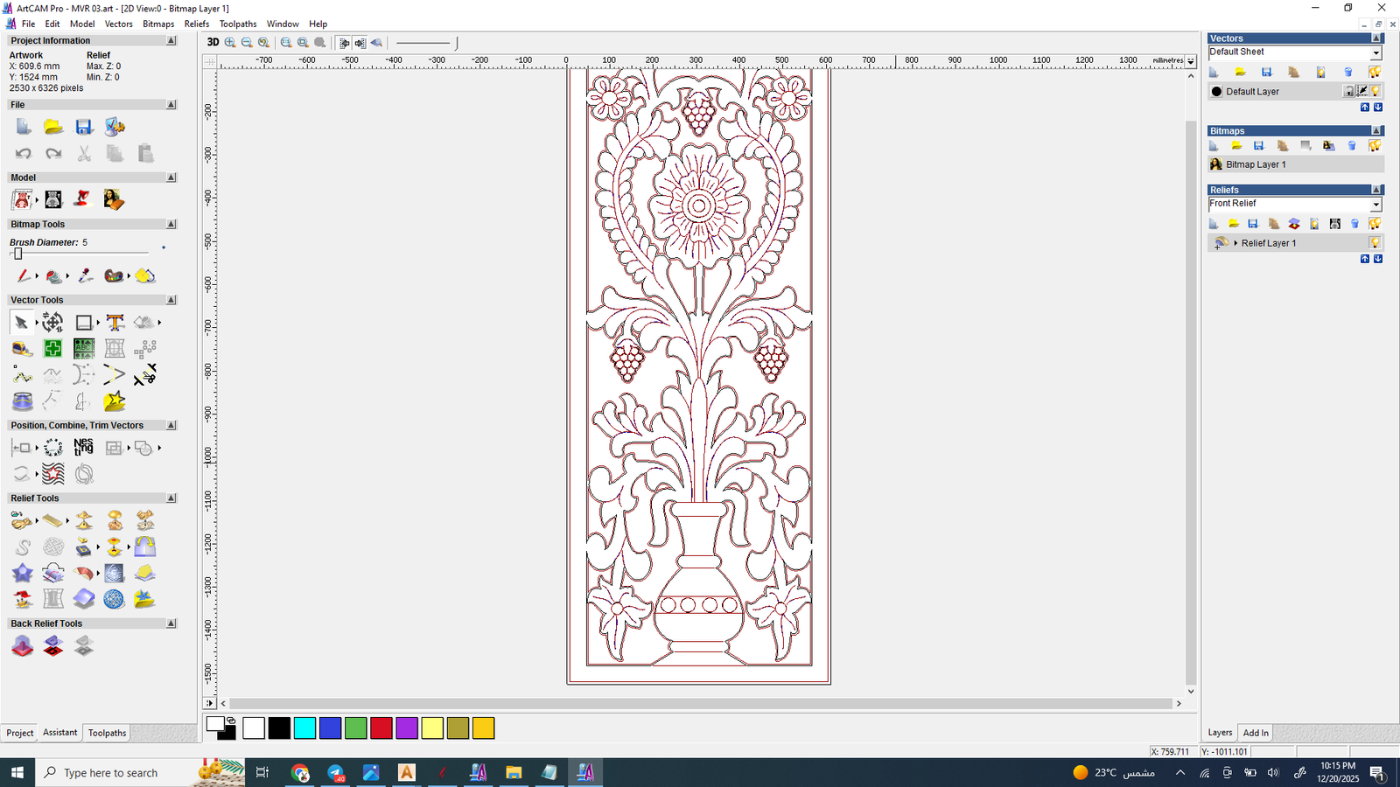
Task: Toggle Relief Layer 1 visibility bulb
Action: coord(1375,243)
